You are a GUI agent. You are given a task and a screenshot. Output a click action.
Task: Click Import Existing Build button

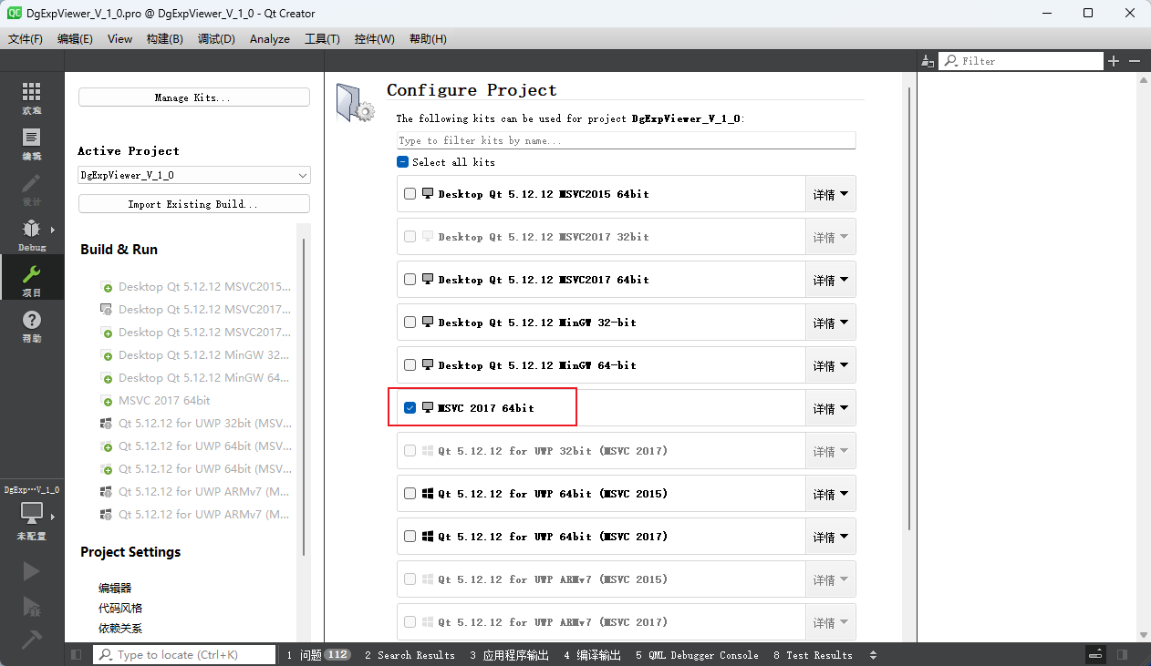click(194, 204)
